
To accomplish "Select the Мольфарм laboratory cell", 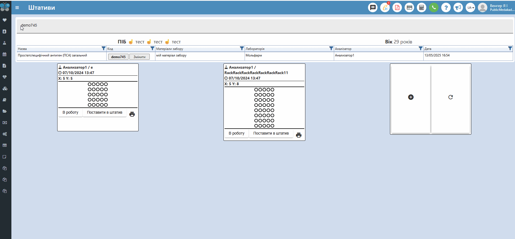I will [289, 56].
